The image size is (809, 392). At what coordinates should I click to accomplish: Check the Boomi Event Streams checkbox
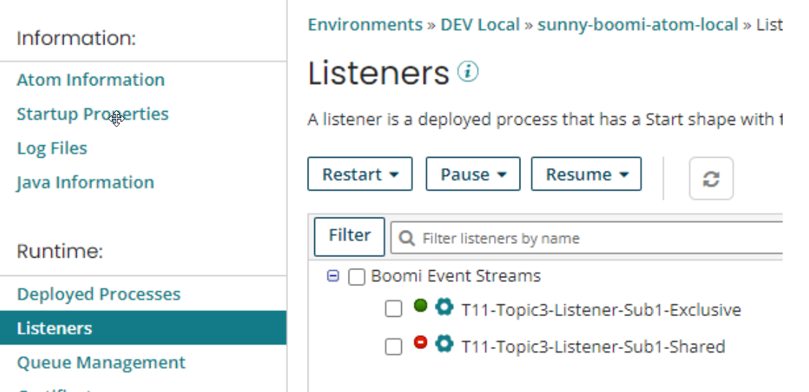pyautogui.click(x=357, y=277)
